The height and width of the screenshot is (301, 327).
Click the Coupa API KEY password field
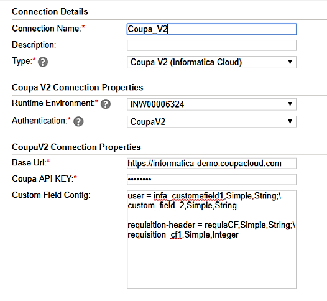[x=211, y=179]
